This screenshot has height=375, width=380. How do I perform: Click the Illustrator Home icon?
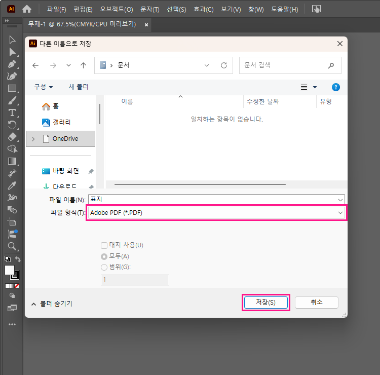pyautogui.click(x=27, y=9)
